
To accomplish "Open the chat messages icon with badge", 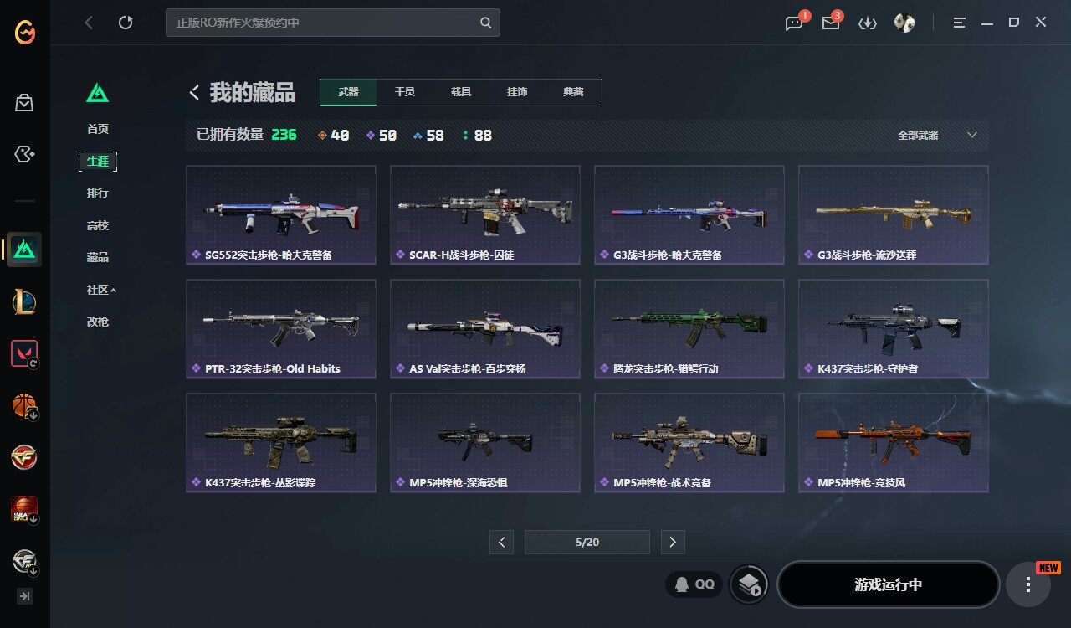I will pos(794,23).
